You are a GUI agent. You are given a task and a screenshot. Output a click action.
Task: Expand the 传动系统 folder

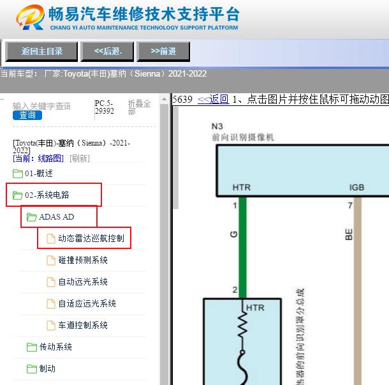coord(55,347)
